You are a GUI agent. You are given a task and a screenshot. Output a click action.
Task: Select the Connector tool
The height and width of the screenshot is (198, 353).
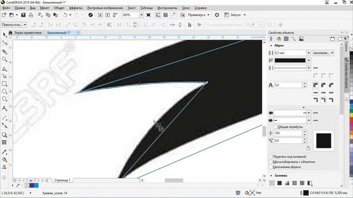4,125
